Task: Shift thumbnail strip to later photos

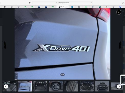Action: (119, 87)
